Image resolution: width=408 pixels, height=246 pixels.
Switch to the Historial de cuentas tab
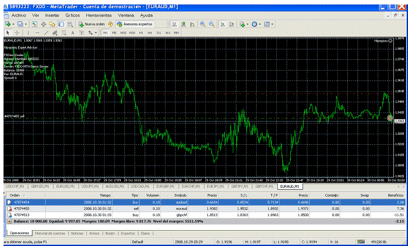pos(51,233)
